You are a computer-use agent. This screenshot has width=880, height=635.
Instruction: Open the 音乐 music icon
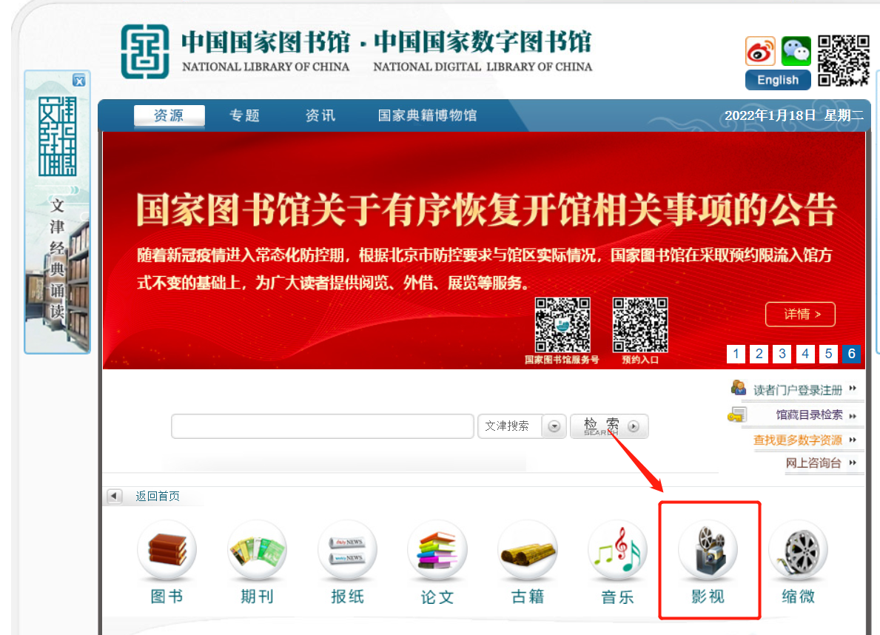point(617,550)
